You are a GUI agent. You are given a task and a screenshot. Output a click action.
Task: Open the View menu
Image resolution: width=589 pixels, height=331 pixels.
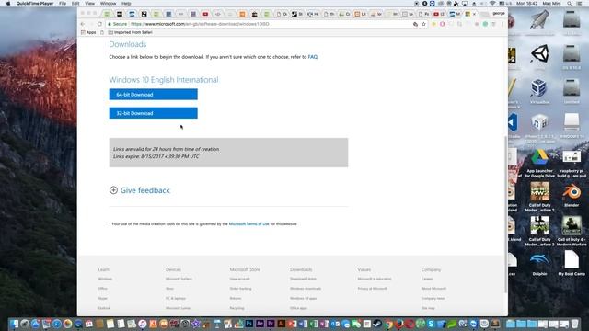point(90,4)
